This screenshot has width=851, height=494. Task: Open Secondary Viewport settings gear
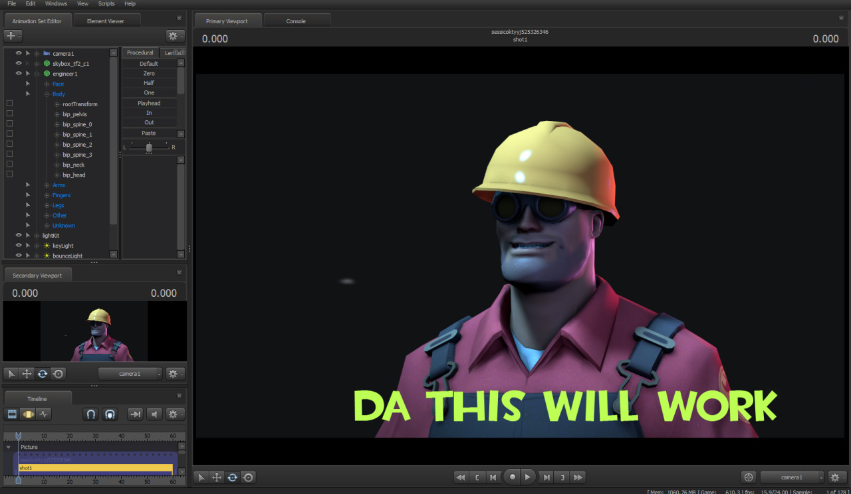pyautogui.click(x=176, y=374)
